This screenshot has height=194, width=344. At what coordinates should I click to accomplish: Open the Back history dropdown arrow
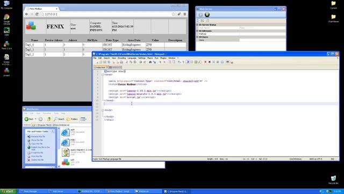pyautogui.click(x=35, y=119)
